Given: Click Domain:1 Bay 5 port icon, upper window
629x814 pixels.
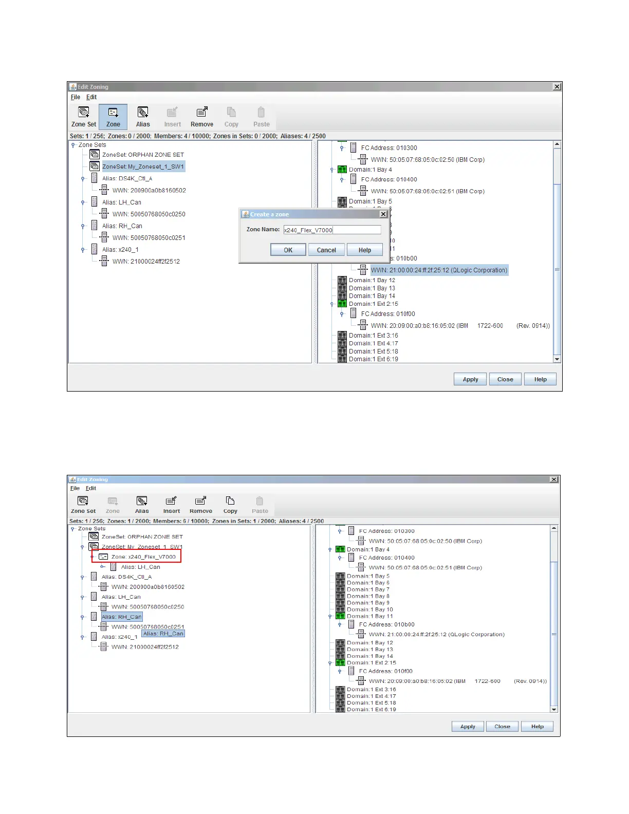Looking at the screenshot, I should click(x=342, y=201).
